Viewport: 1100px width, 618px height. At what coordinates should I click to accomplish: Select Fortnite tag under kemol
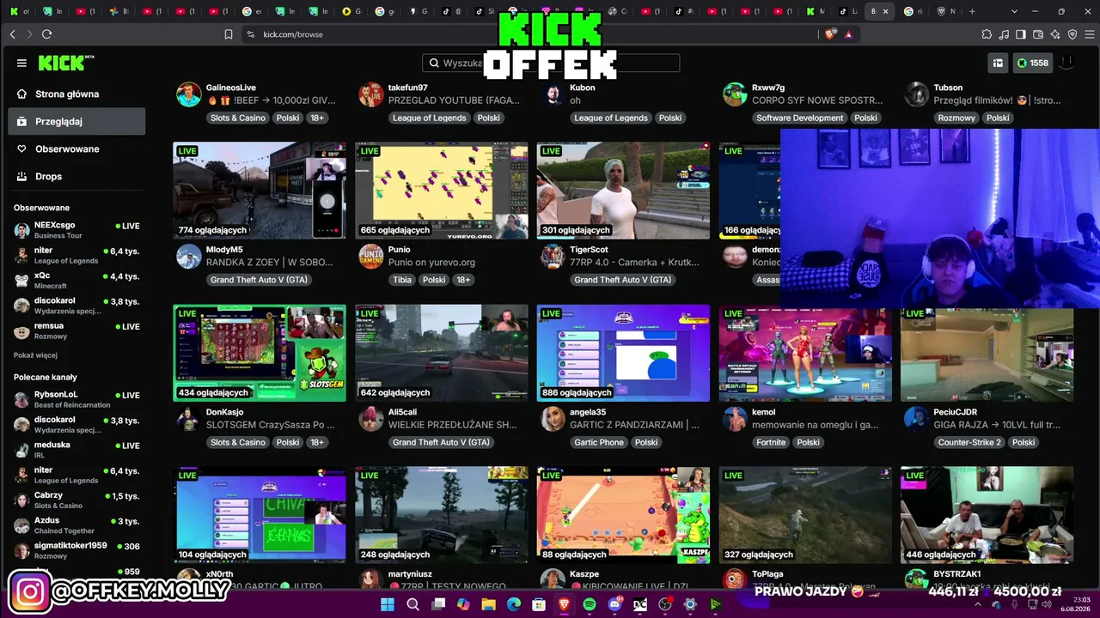[771, 442]
